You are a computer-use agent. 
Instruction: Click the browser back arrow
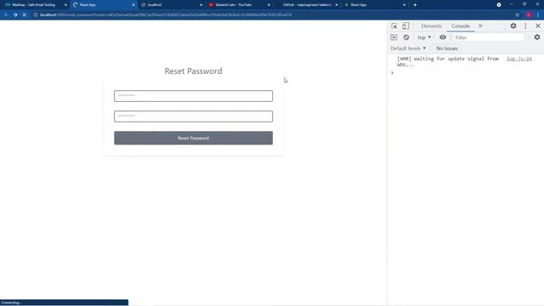(x=6, y=15)
